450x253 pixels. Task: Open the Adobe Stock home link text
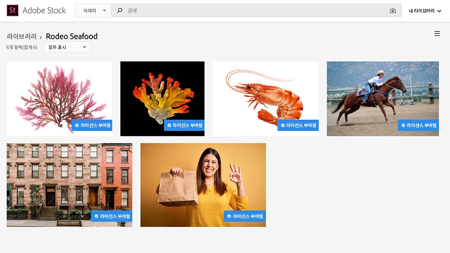[44, 10]
